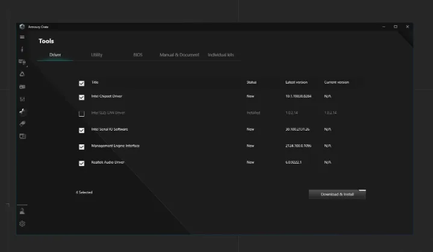Uncheck the Management Engine Interface checkbox

coord(81,147)
